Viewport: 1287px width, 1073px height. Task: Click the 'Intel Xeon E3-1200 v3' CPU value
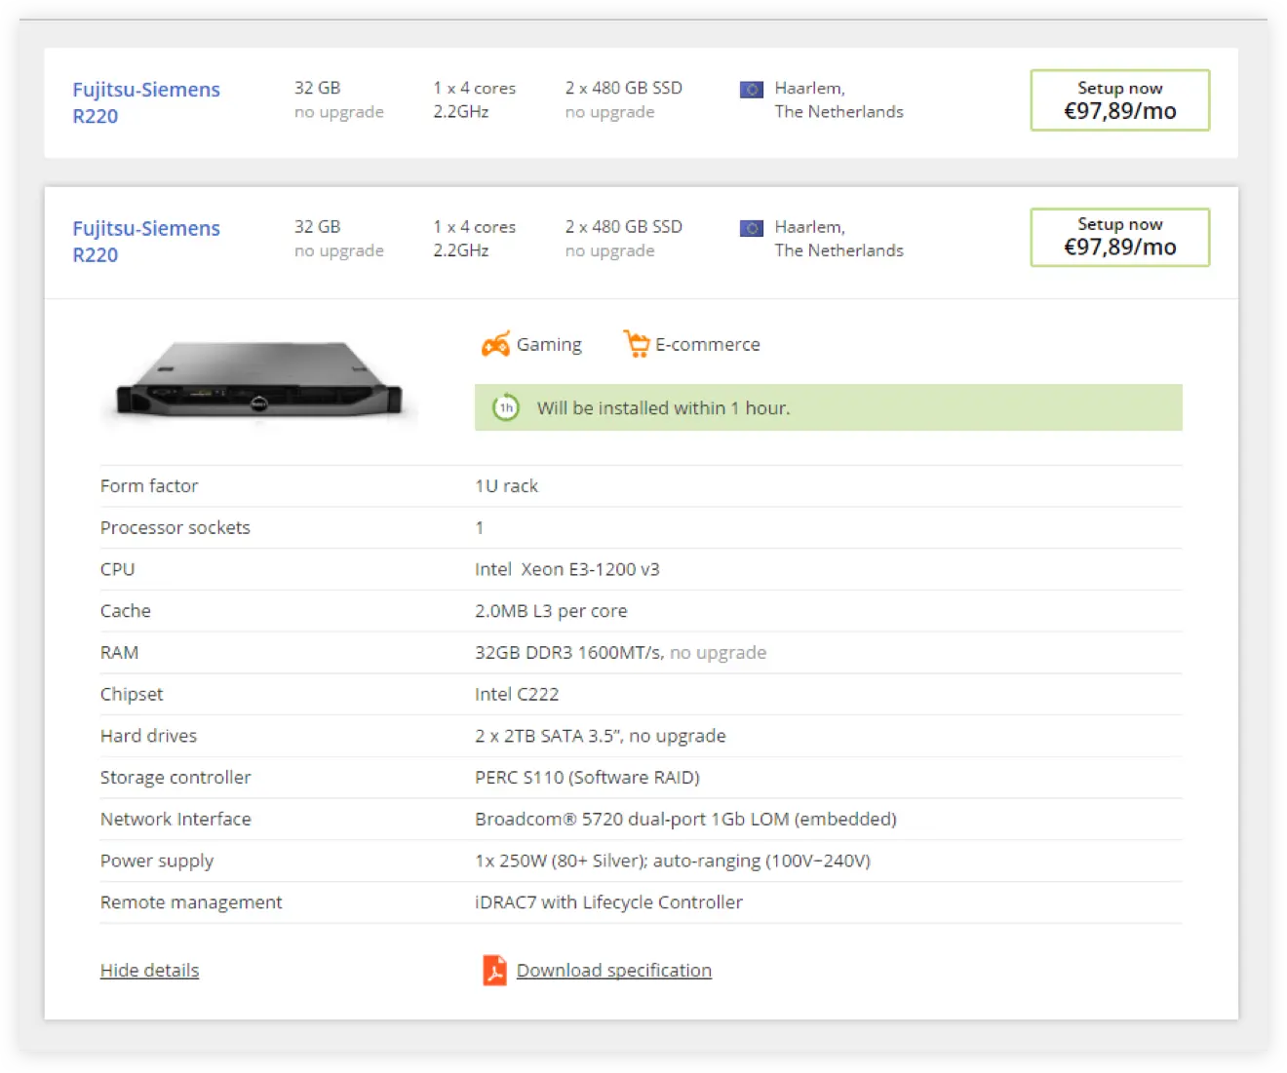[x=567, y=569]
